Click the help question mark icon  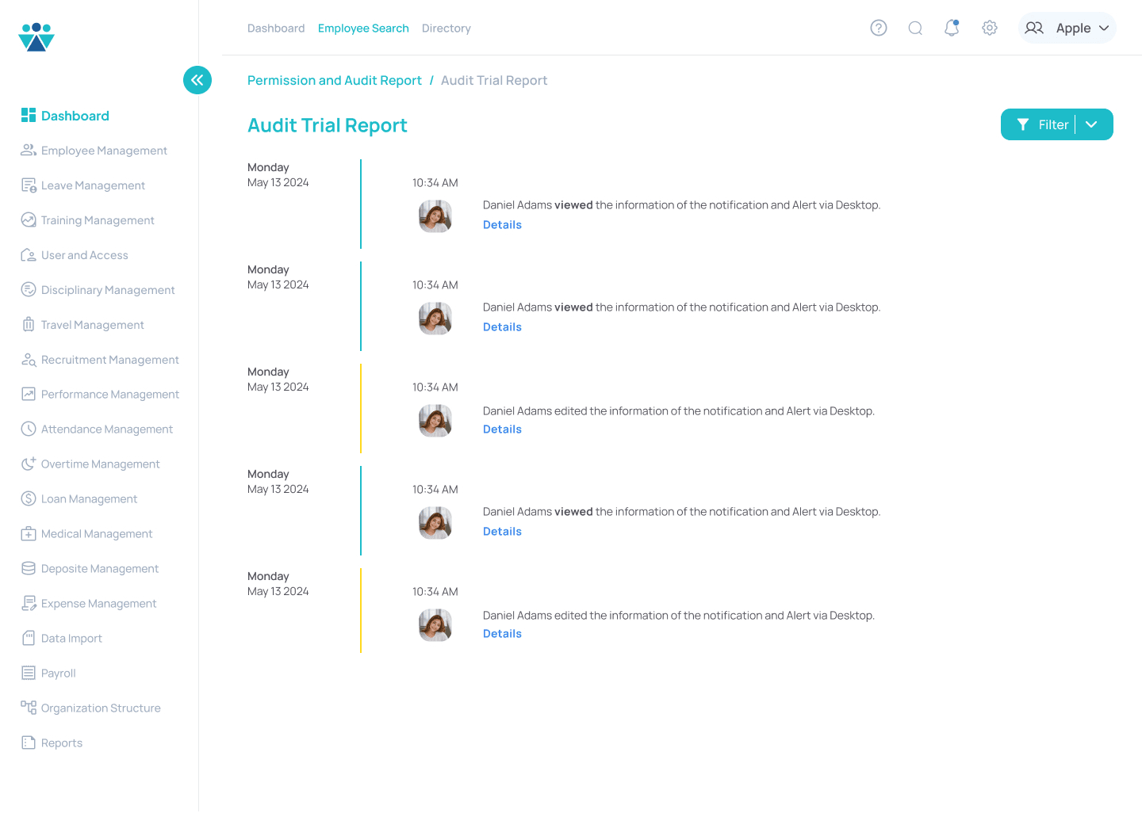pyautogui.click(x=878, y=28)
